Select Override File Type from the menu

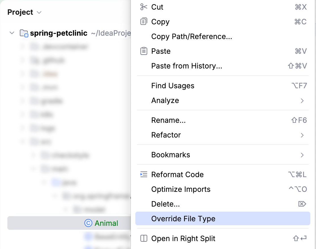[183, 218]
